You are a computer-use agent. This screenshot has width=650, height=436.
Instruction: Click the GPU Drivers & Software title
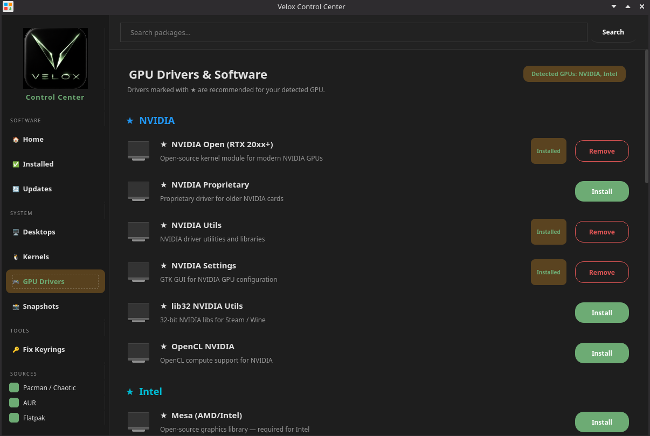198,74
